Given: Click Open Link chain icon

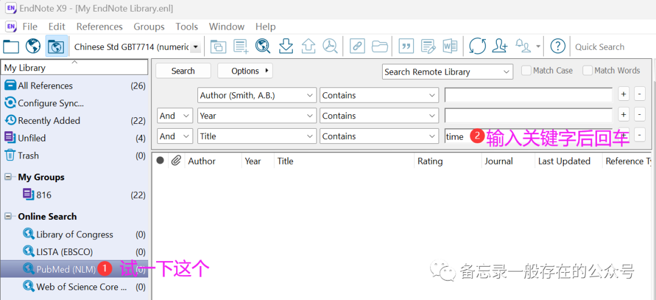Looking at the screenshot, I should (357, 46).
